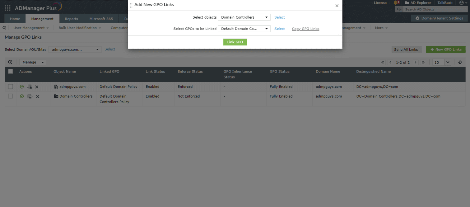Viewport: 470px width, 207px height.
Task: Click the Object Name column header
Action: (x=65, y=72)
